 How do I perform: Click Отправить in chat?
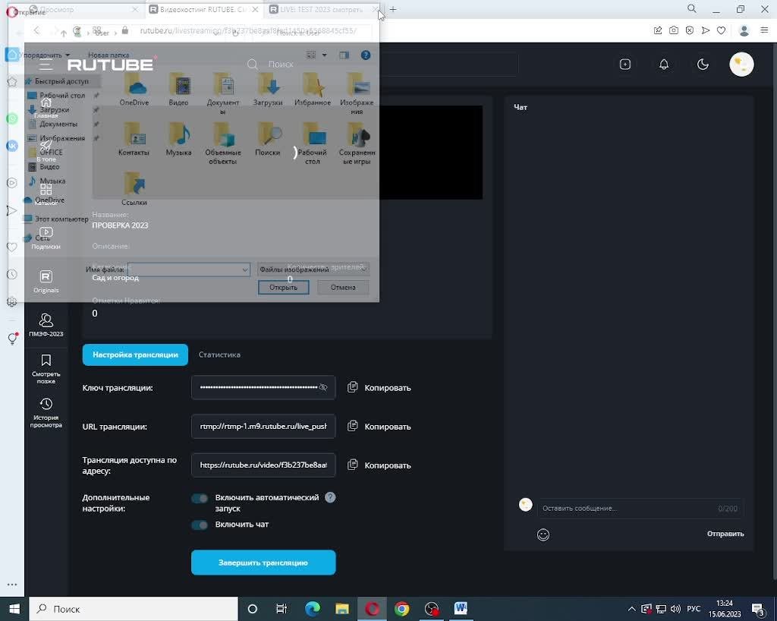[725, 534]
